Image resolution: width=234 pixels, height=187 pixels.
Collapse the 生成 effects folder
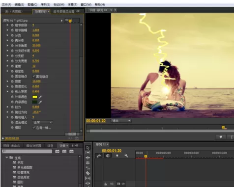coord(7,158)
